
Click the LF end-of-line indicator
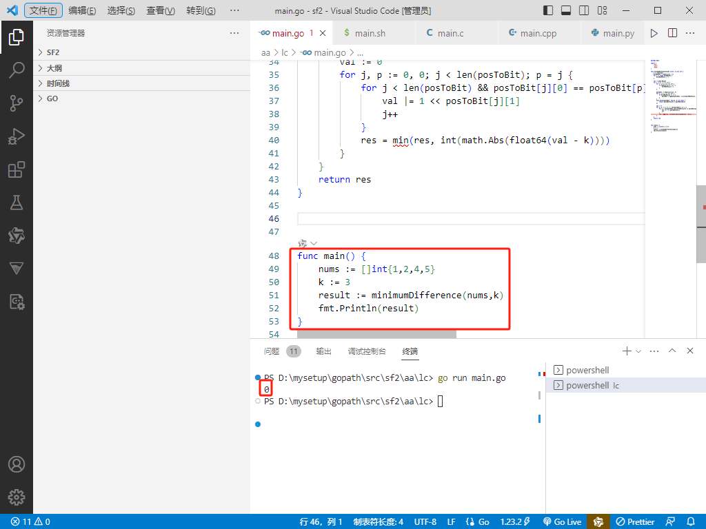pyautogui.click(x=451, y=522)
